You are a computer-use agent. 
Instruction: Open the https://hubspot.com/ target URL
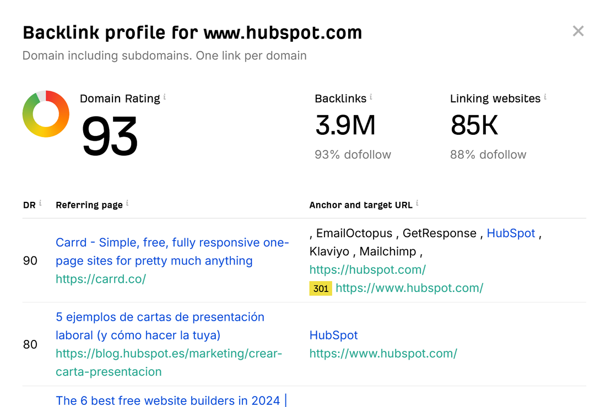coord(367,269)
